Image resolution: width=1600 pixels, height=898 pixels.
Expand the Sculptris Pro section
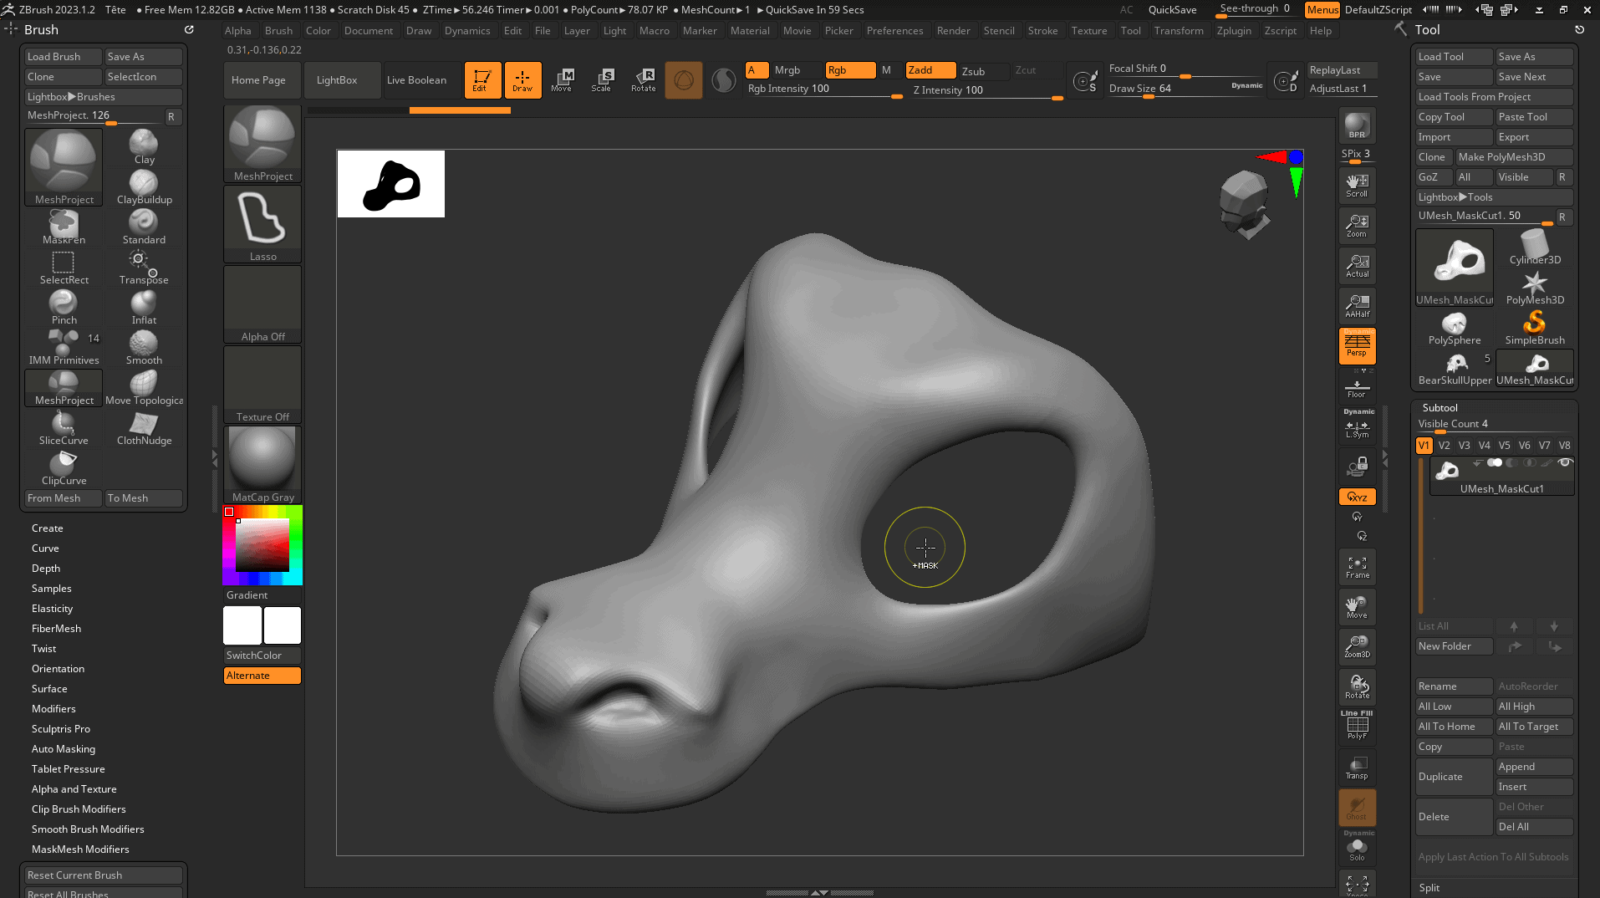61,729
